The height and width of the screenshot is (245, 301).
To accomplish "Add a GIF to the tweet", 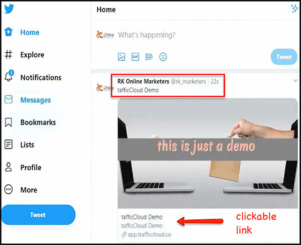I will tap(135, 57).
